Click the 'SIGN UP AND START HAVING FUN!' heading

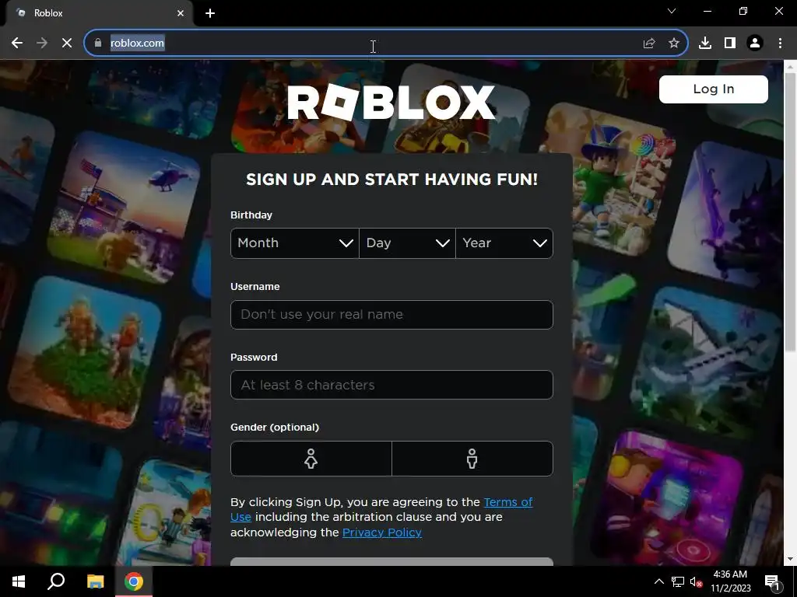pos(392,180)
